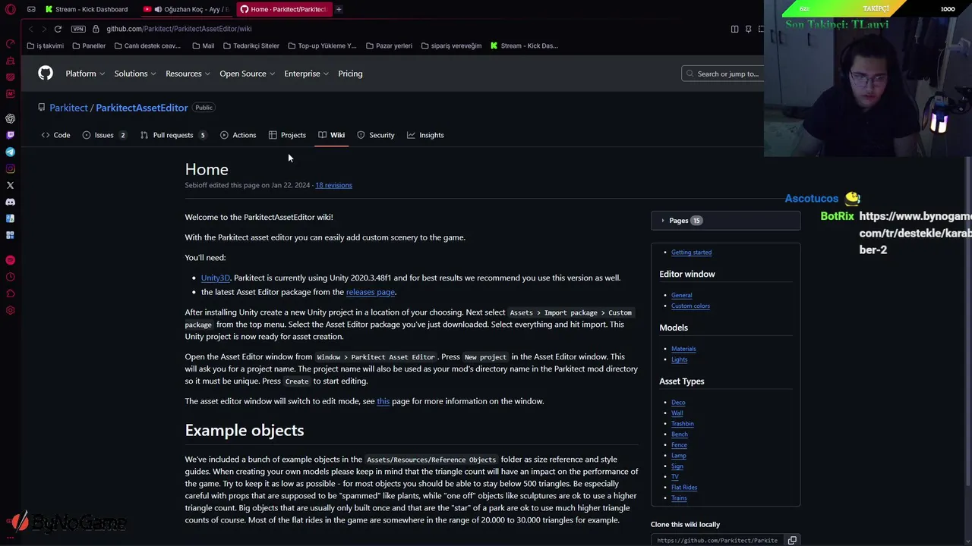Click the pin icon in address bar

(748, 29)
